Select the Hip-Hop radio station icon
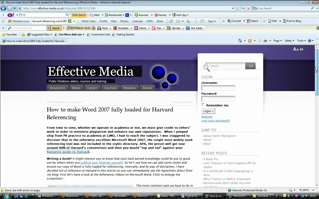This screenshot has height=199, width=319. click(168, 28)
